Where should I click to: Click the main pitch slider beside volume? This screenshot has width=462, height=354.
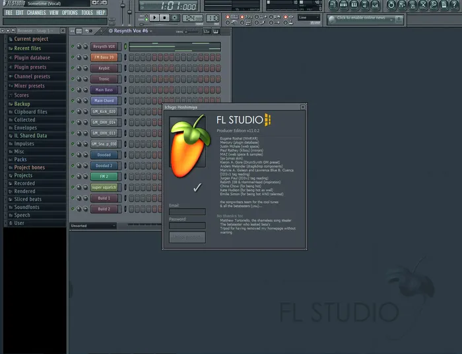click(129, 12)
